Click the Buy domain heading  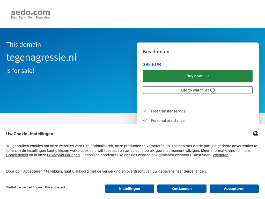click(x=156, y=52)
